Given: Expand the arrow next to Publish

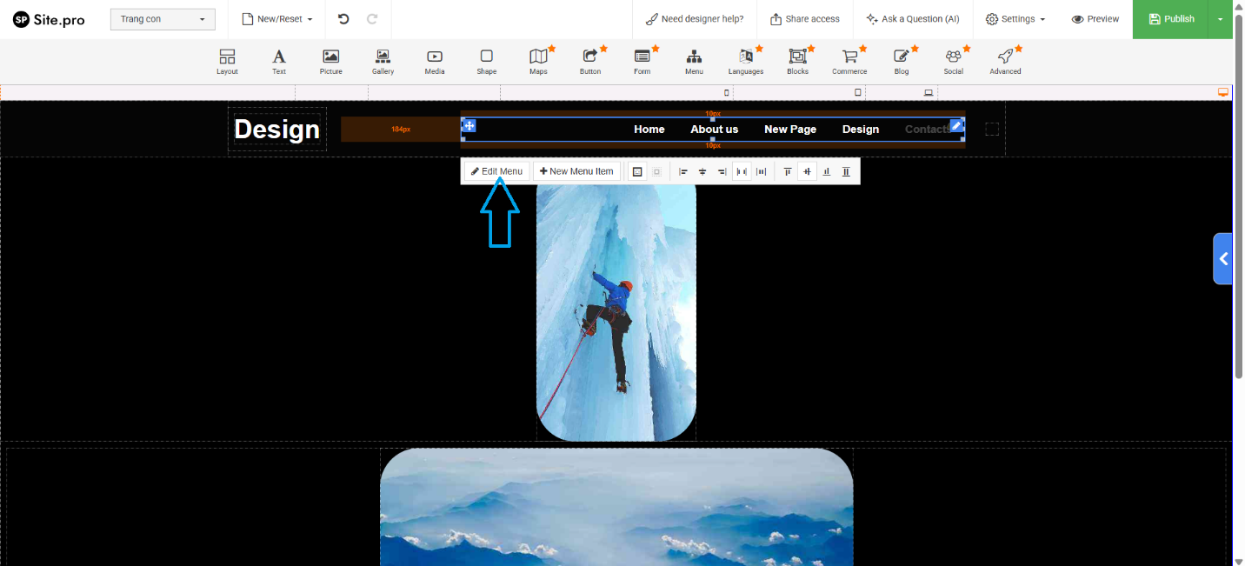Looking at the screenshot, I should tap(1221, 19).
